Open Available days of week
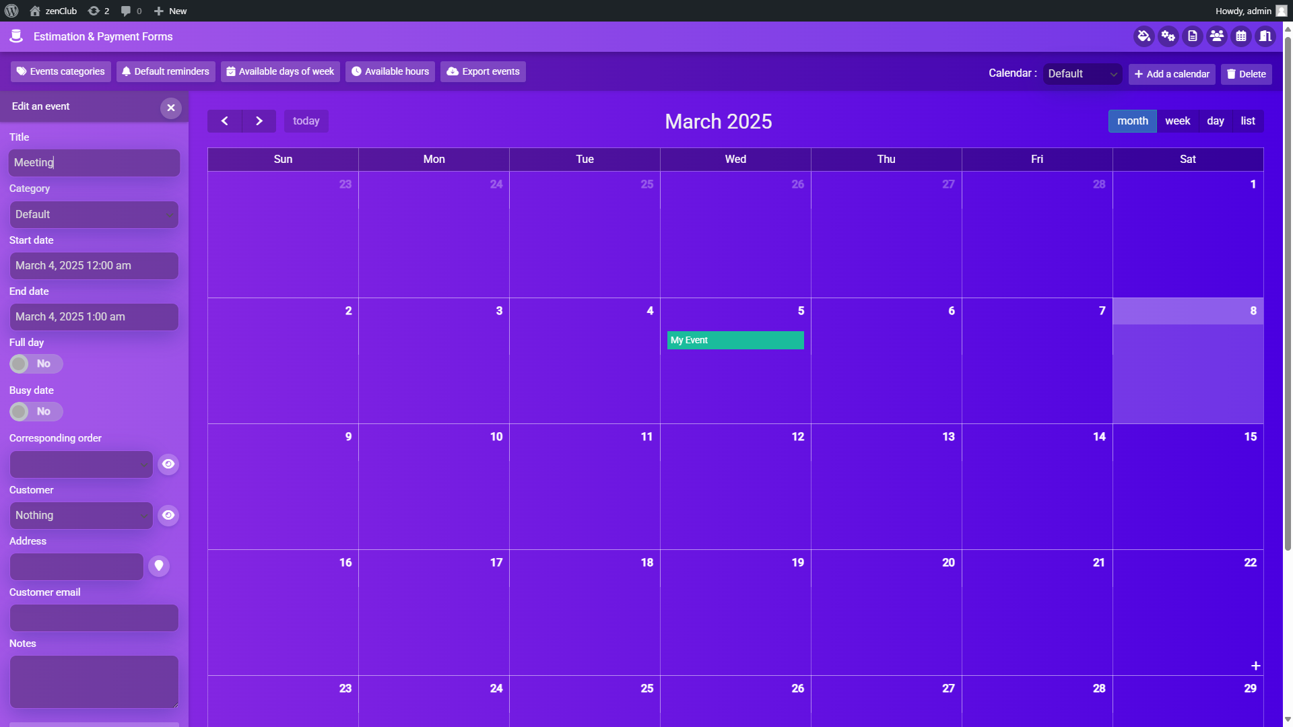This screenshot has height=727, width=1293. [x=280, y=72]
